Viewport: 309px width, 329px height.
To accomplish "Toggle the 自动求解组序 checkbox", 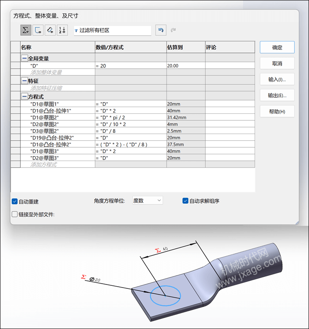I will (185, 201).
